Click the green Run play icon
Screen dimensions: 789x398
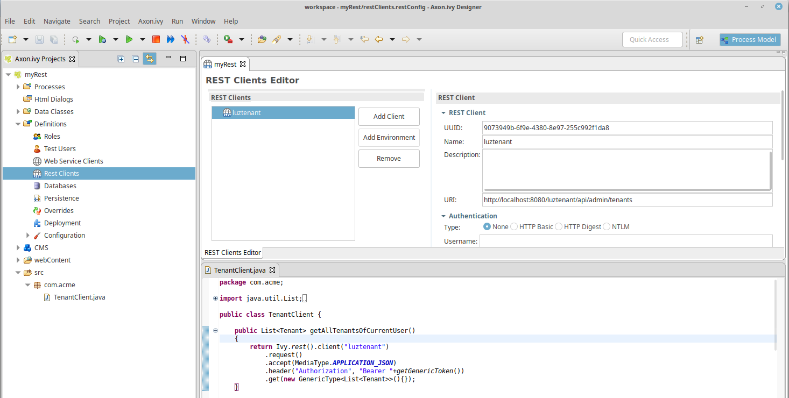point(129,39)
